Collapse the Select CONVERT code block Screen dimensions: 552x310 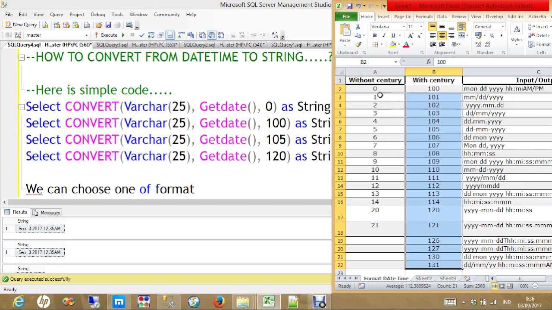tap(21, 107)
